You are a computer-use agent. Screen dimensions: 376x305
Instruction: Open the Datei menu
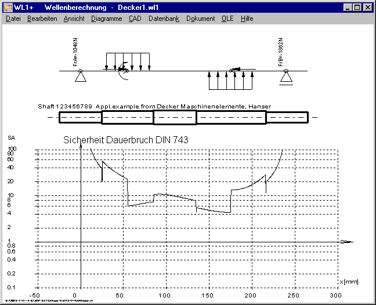(13, 19)
